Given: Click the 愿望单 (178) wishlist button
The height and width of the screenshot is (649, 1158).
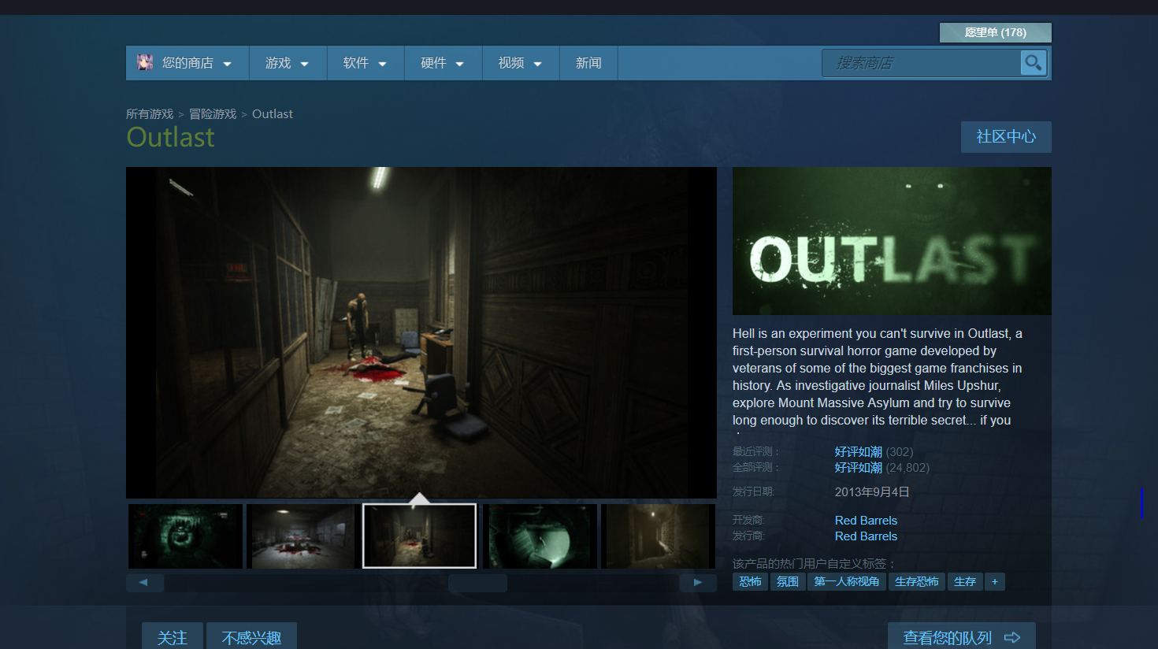Looking at the screenshot, I should 995,32.
